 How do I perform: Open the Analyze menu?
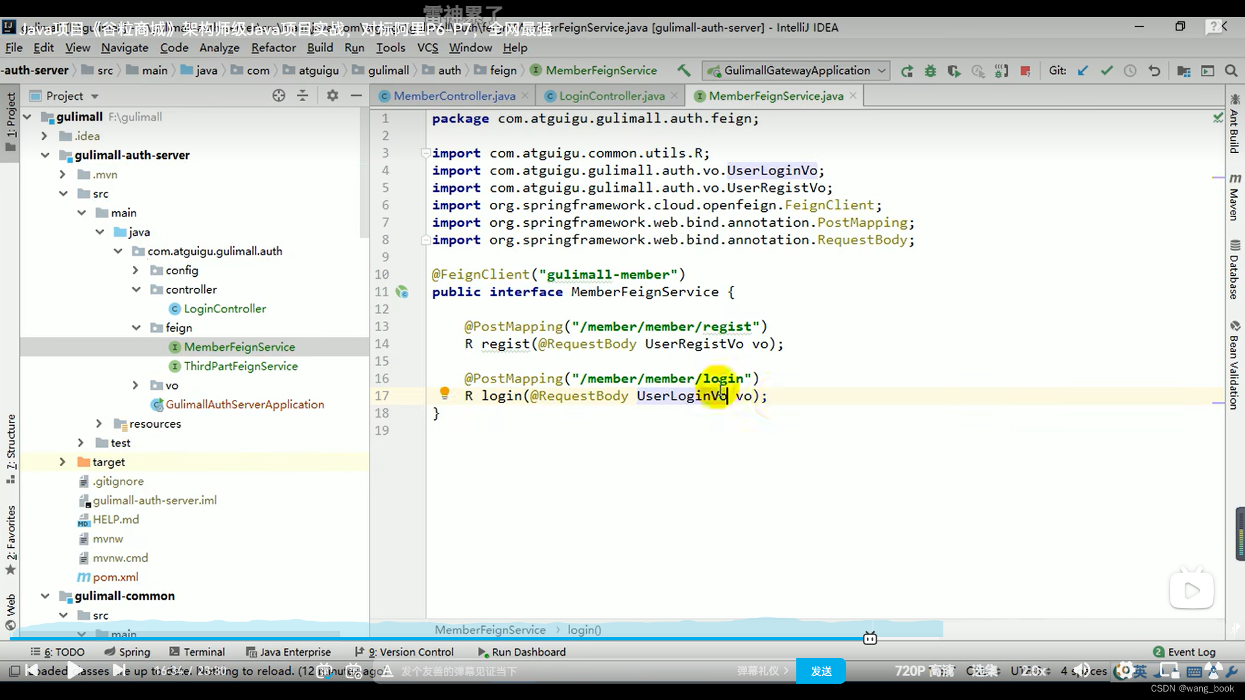pyautogui.click(x=219, y=48)
